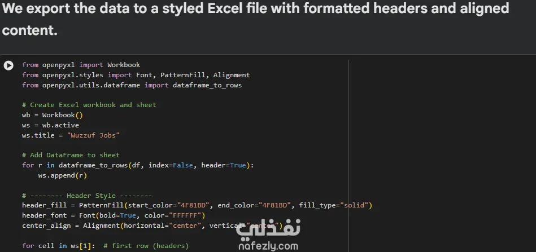536x252 pixels.
Task: Click comment '# Add DataFrame to sheet'
Action: point(71,155)
